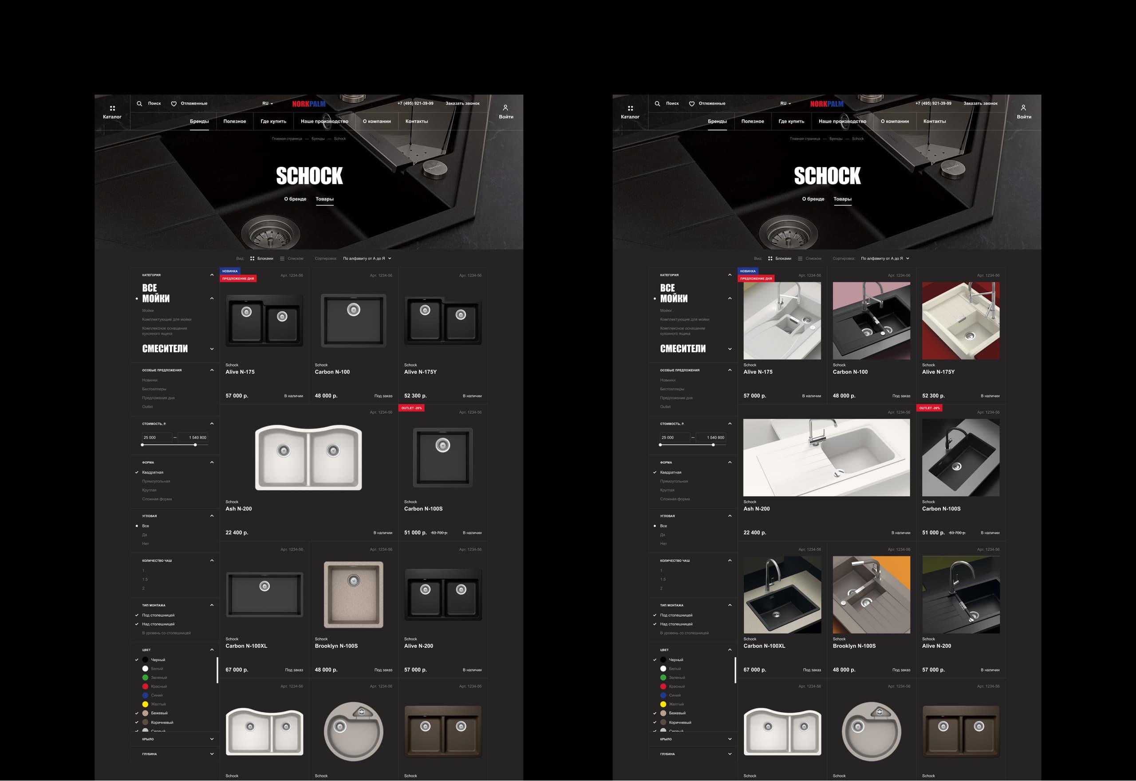Switch to the Товары tab in right mockup
Screen dimensions: 1136x781
pos(842,199)
